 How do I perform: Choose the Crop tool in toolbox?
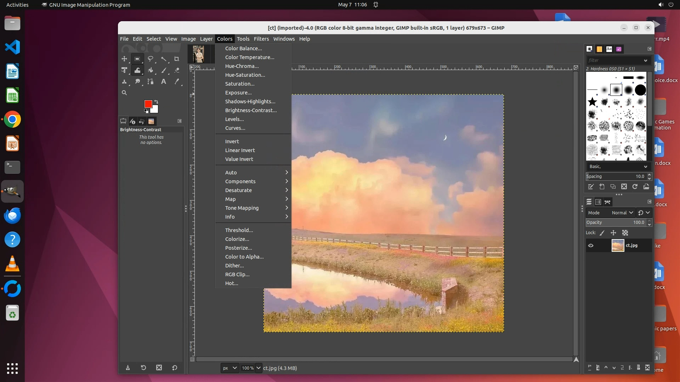[x=176, y=59]
